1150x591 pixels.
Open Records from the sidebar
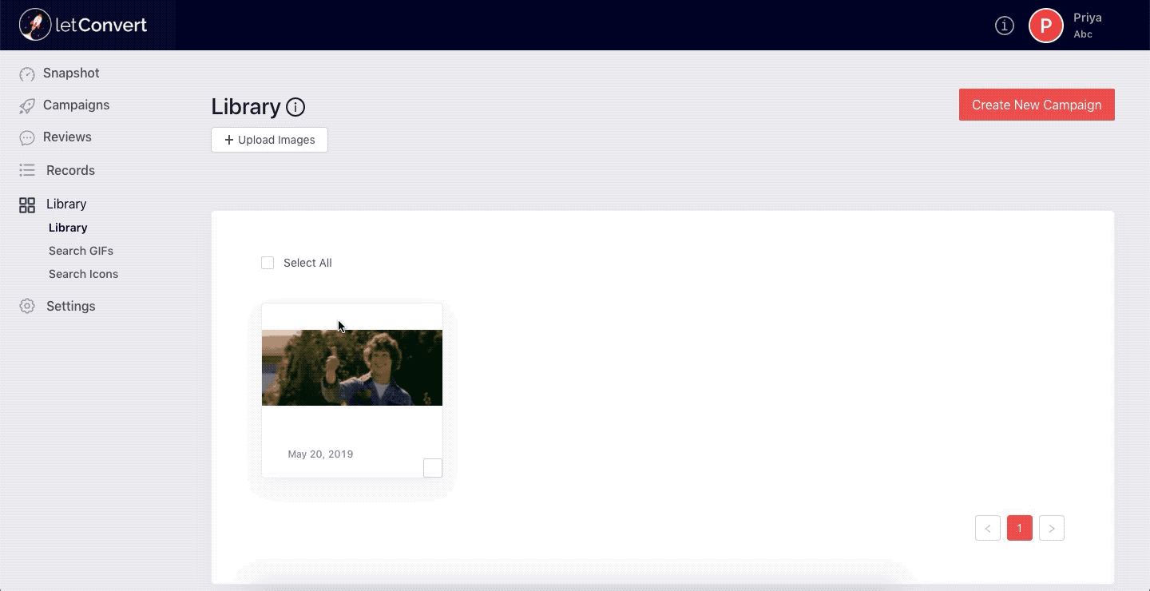tap(70, 170)
